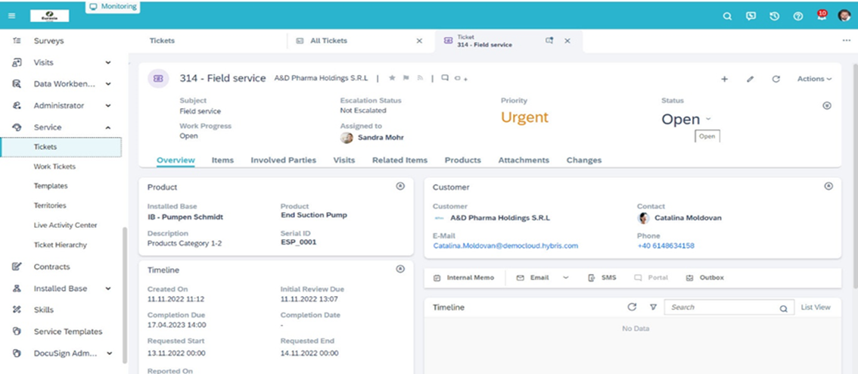
Task: Click the pin icon on Ticket 314 tab
Action: (549, 41)
